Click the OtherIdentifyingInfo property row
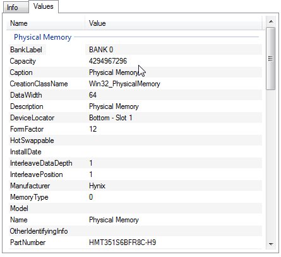The height and width of the screenshot is (257, 281). click(x=135, y=231)
